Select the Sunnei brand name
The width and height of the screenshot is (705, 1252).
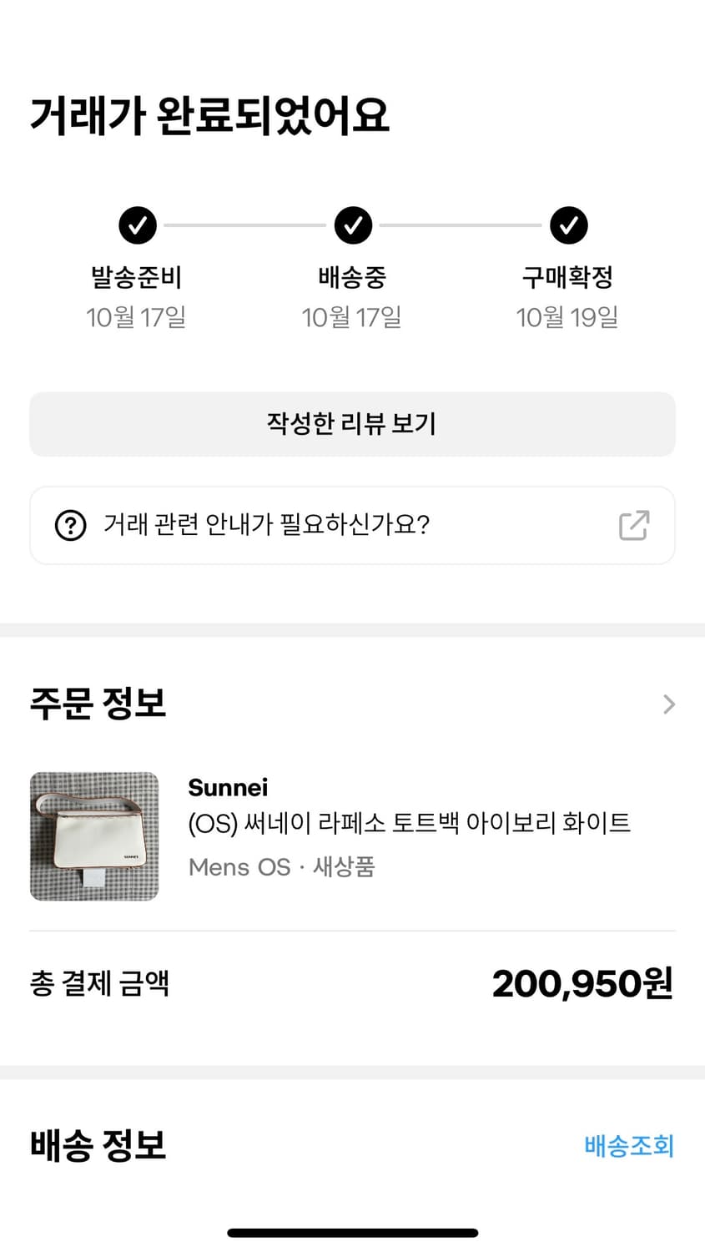(228, 787)
